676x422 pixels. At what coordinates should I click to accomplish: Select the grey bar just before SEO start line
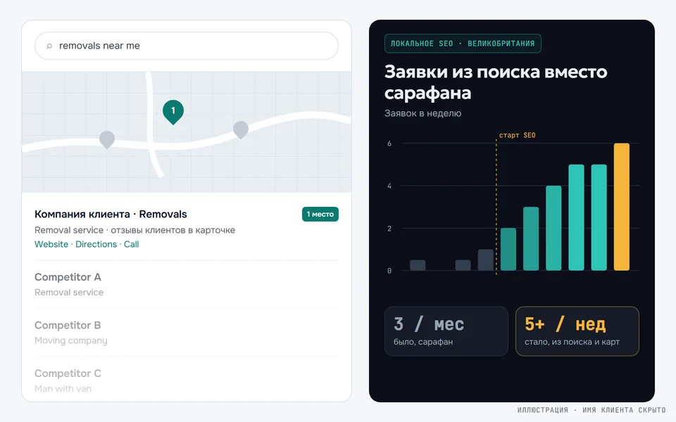click(x=485, y=260)
